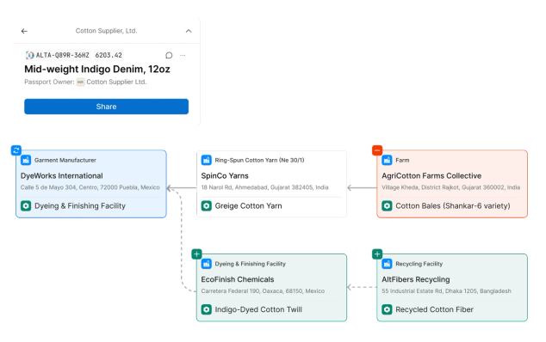The width and height of the screenshot is (546, 342).
Task: Click Cotton Bales (Shankar-6 variety) label
Action: tap(453, 205)
